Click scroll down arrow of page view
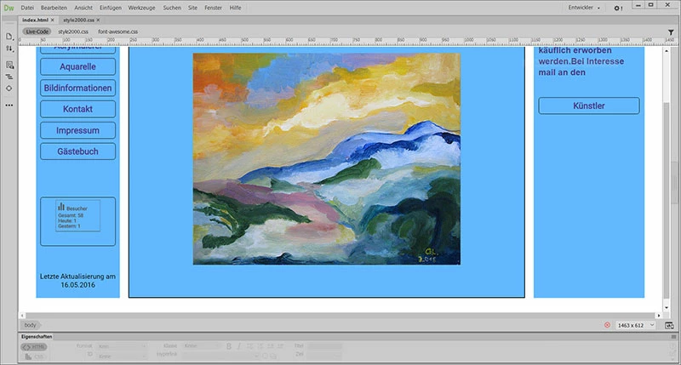Viewport: 681px width, 365px height. coord(667,307)
